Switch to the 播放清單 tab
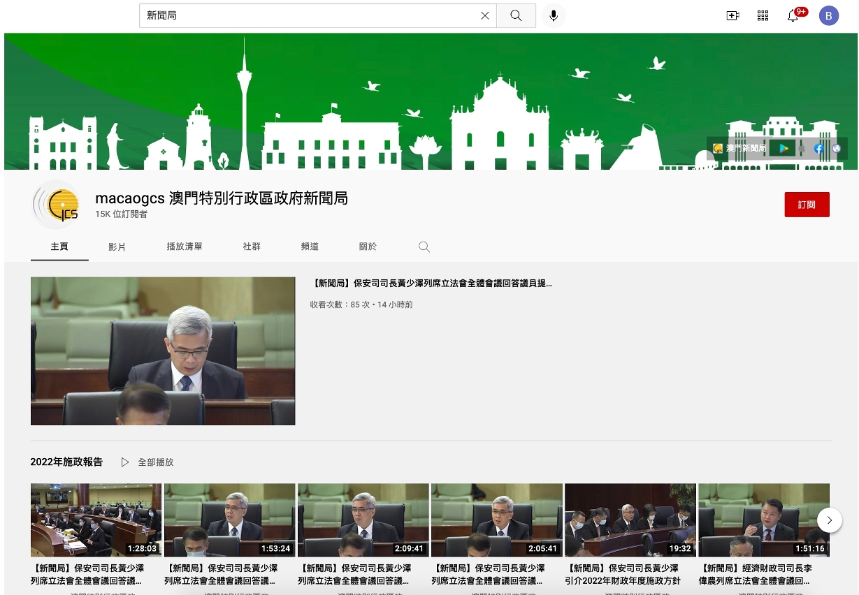 [x=185, y=247]
